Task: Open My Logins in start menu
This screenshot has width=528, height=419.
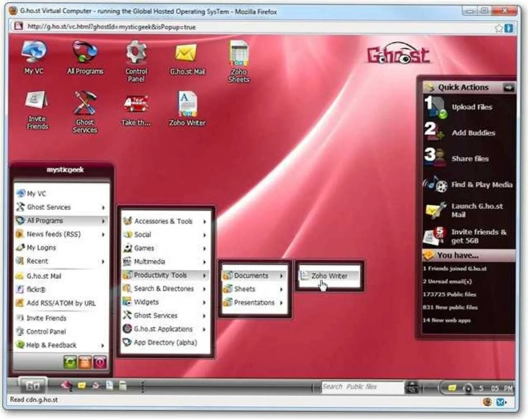Action: (x=61, y=248)
